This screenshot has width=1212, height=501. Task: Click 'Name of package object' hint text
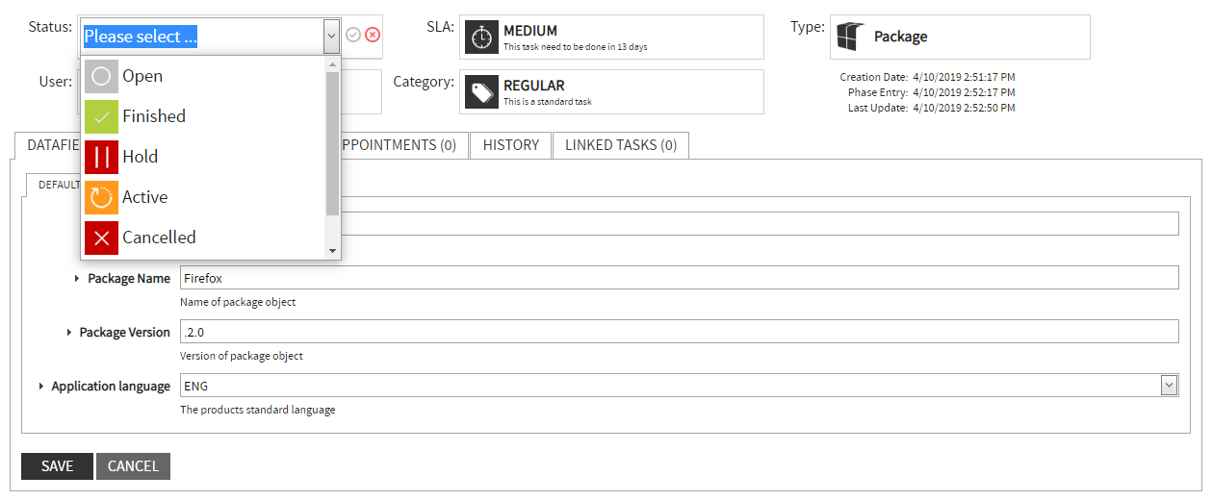[x=238, y=302]
